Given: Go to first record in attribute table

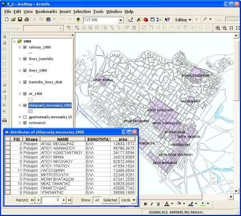Looking at the screenshot, I should 32,200.
